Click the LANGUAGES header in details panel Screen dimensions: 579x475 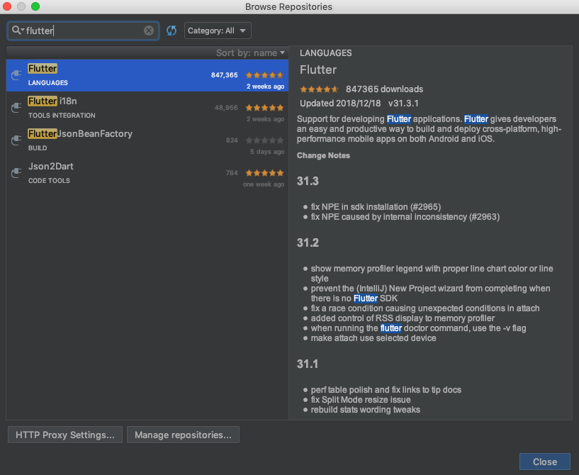[x=326, y=53]
